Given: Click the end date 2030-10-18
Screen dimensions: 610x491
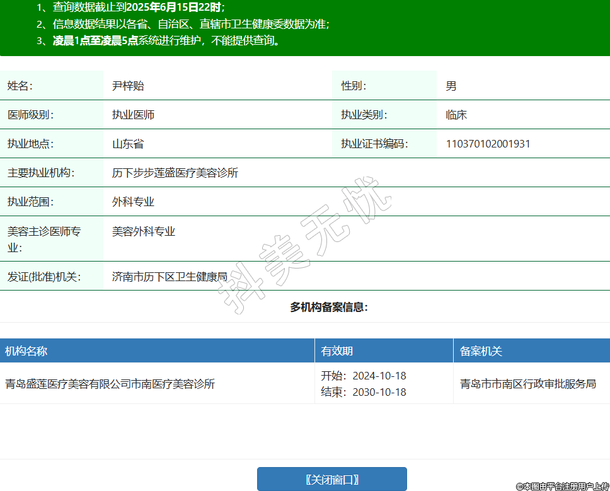Looking at the screenshot, I should [x=379, y=392].
